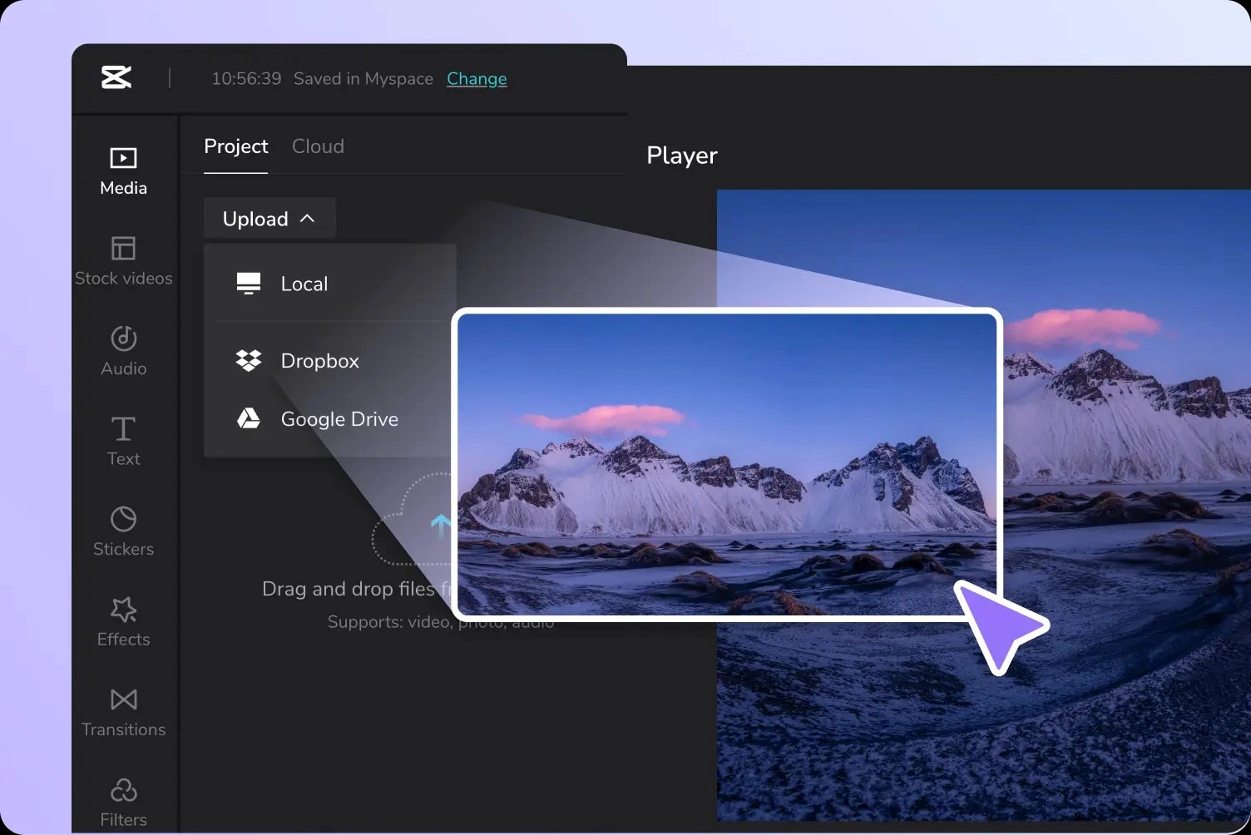This screenshot has width=1251, height=835.
Task: Open the Filters panel
Action: 123,802
